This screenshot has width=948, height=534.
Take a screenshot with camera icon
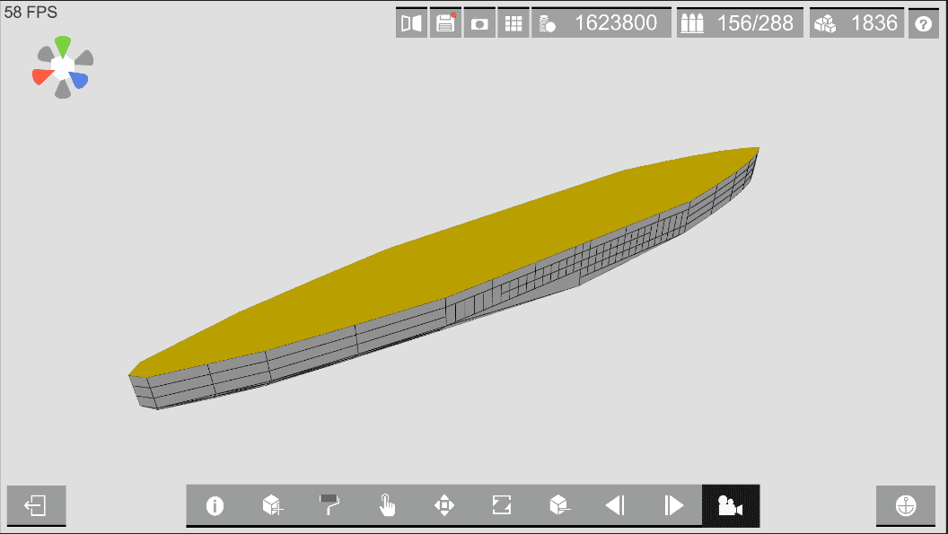click(479, 23)
